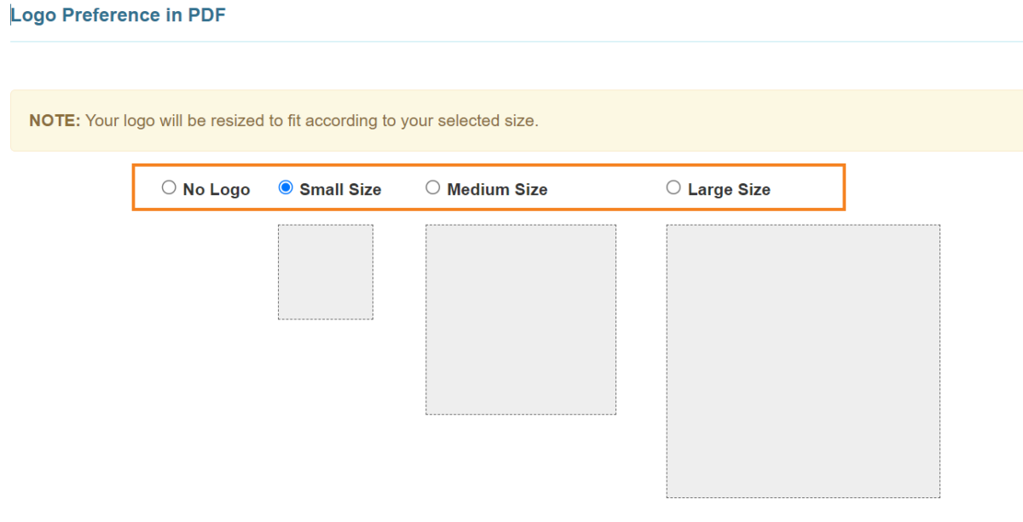
Task: Click the horizontal divider below the heading
Action: point(511,41)
